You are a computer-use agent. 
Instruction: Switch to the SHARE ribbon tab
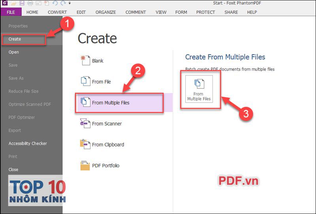[x=231, y=12]
